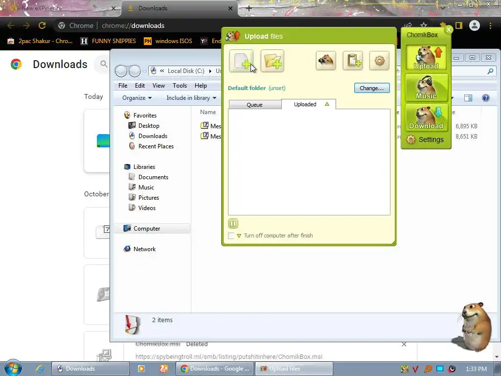501x376 pixels.
Task: Open the Tools menu in Explorer
Action: click(x=180, y=86)
